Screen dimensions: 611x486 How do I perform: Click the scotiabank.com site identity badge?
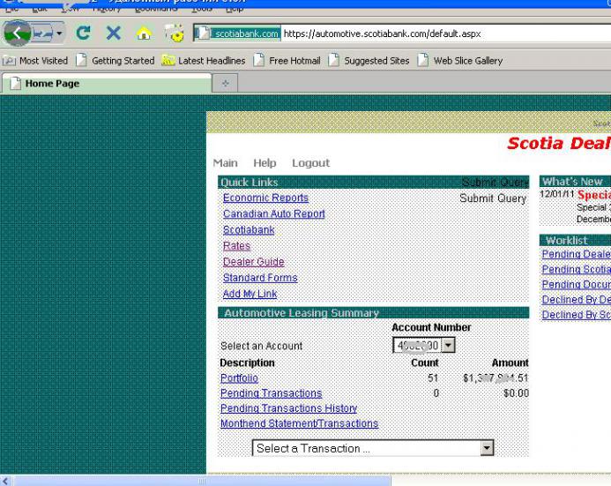coord(238,34)
